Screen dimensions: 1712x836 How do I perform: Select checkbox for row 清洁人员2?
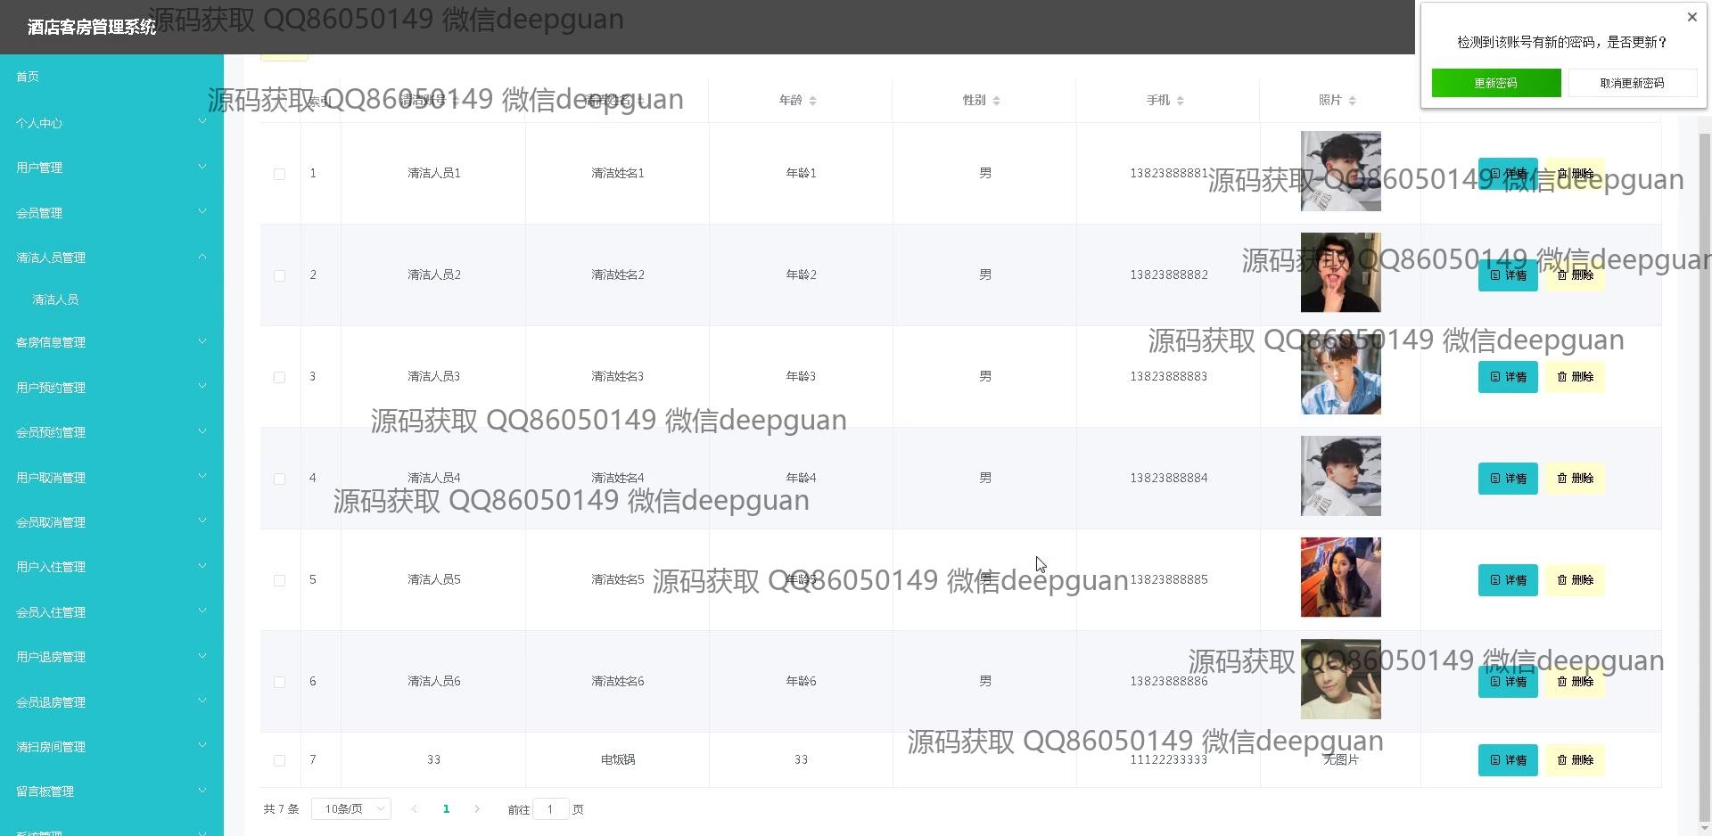coord(279,275)
